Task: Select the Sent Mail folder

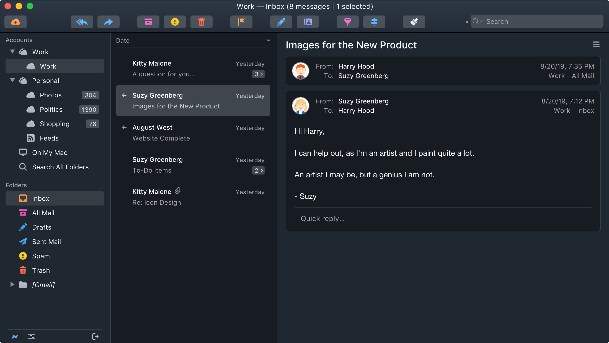Action: click(x=46, y=242)
